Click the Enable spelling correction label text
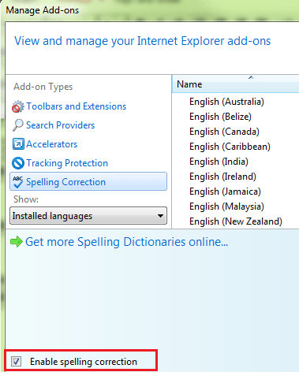 (x=84, y=362)
